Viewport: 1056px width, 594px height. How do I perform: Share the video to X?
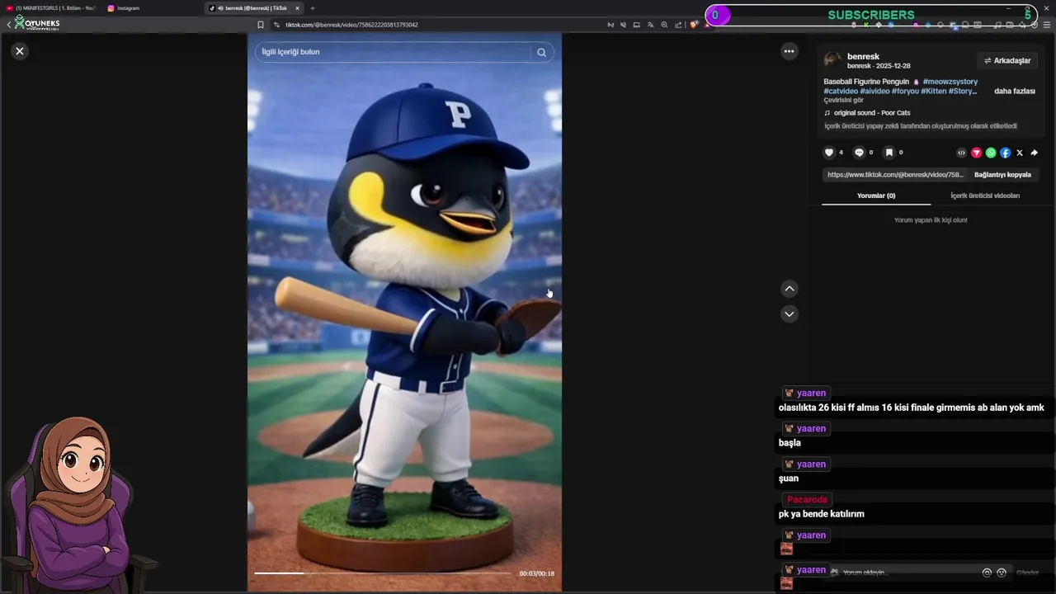pyautogui.click(x=1020, y=153)
